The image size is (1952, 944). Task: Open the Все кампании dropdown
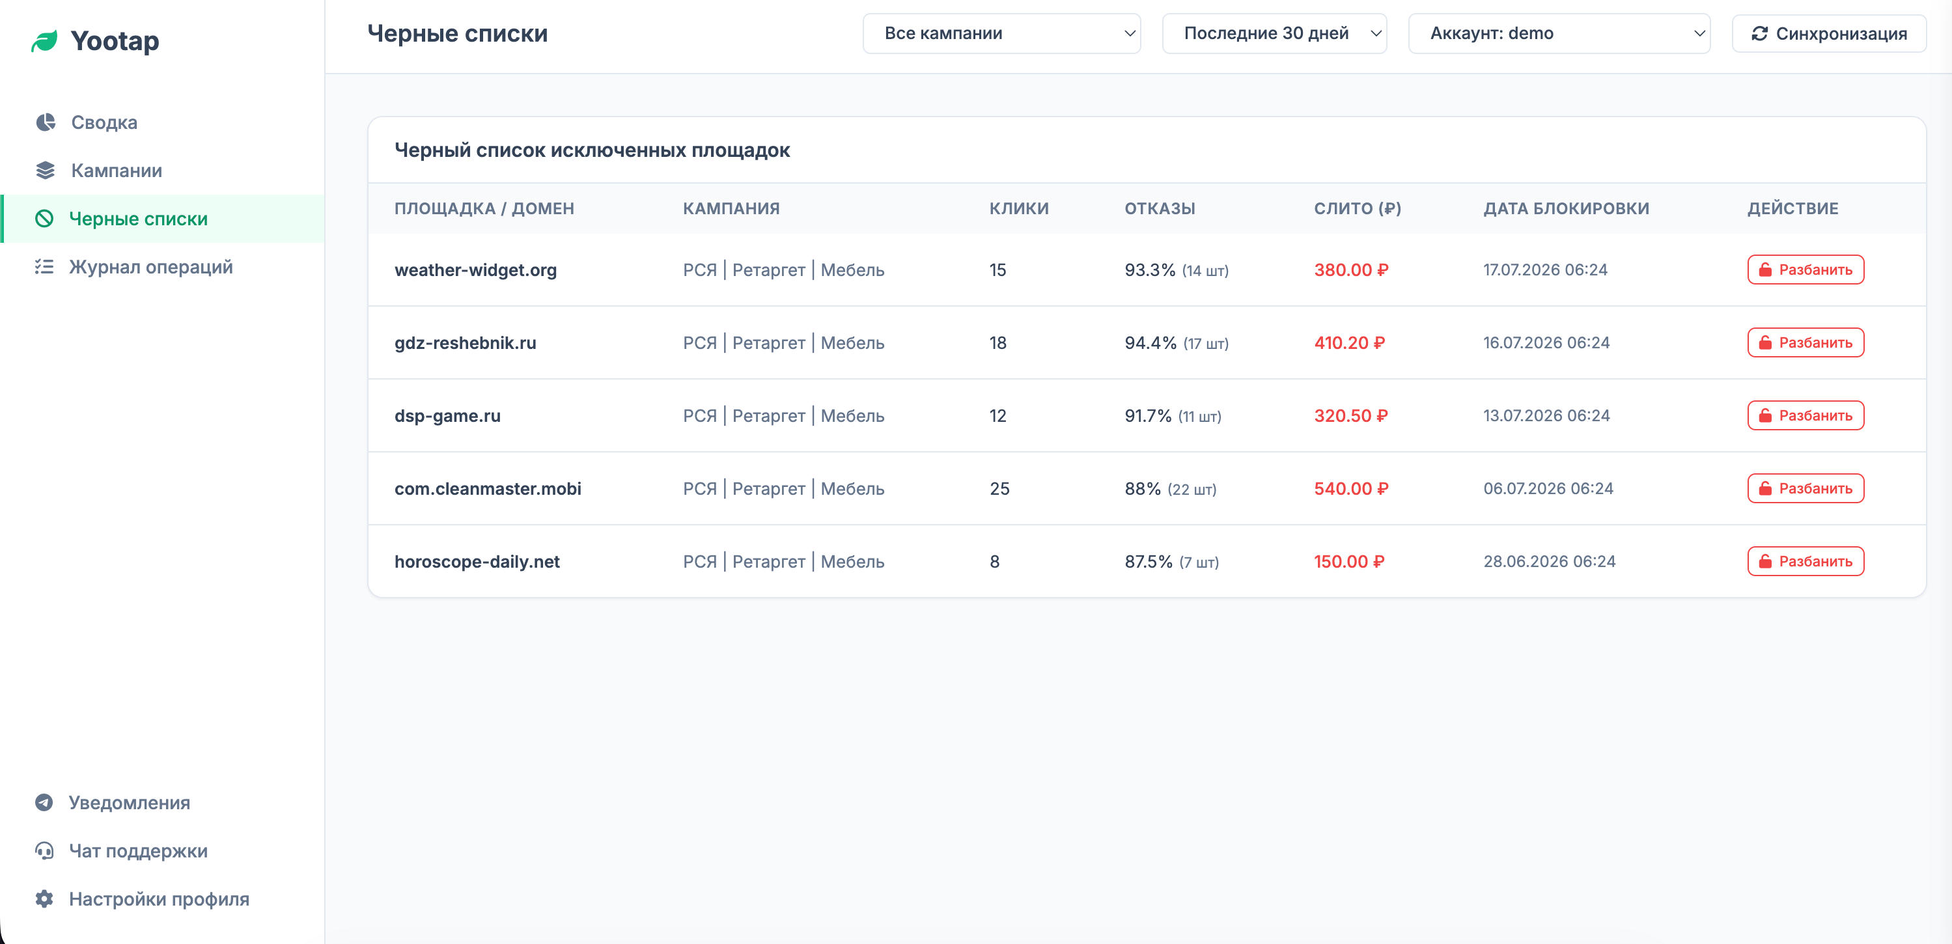click(1001, 33)
